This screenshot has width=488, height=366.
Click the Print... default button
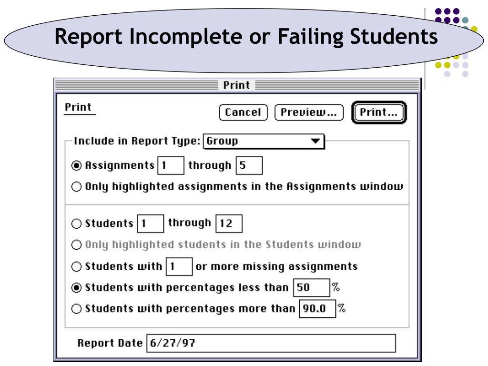tap(379, 112)
